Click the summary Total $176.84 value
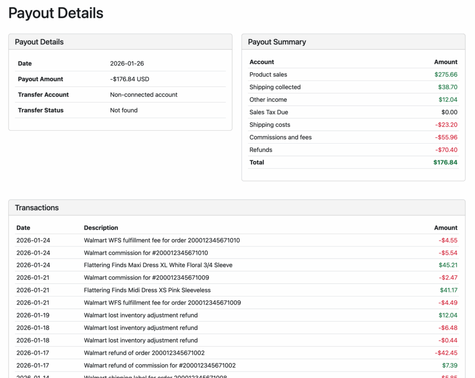Image resolution: width=475 pixels, height=378 pixels. pyautogui.click(x=445, y=162)
